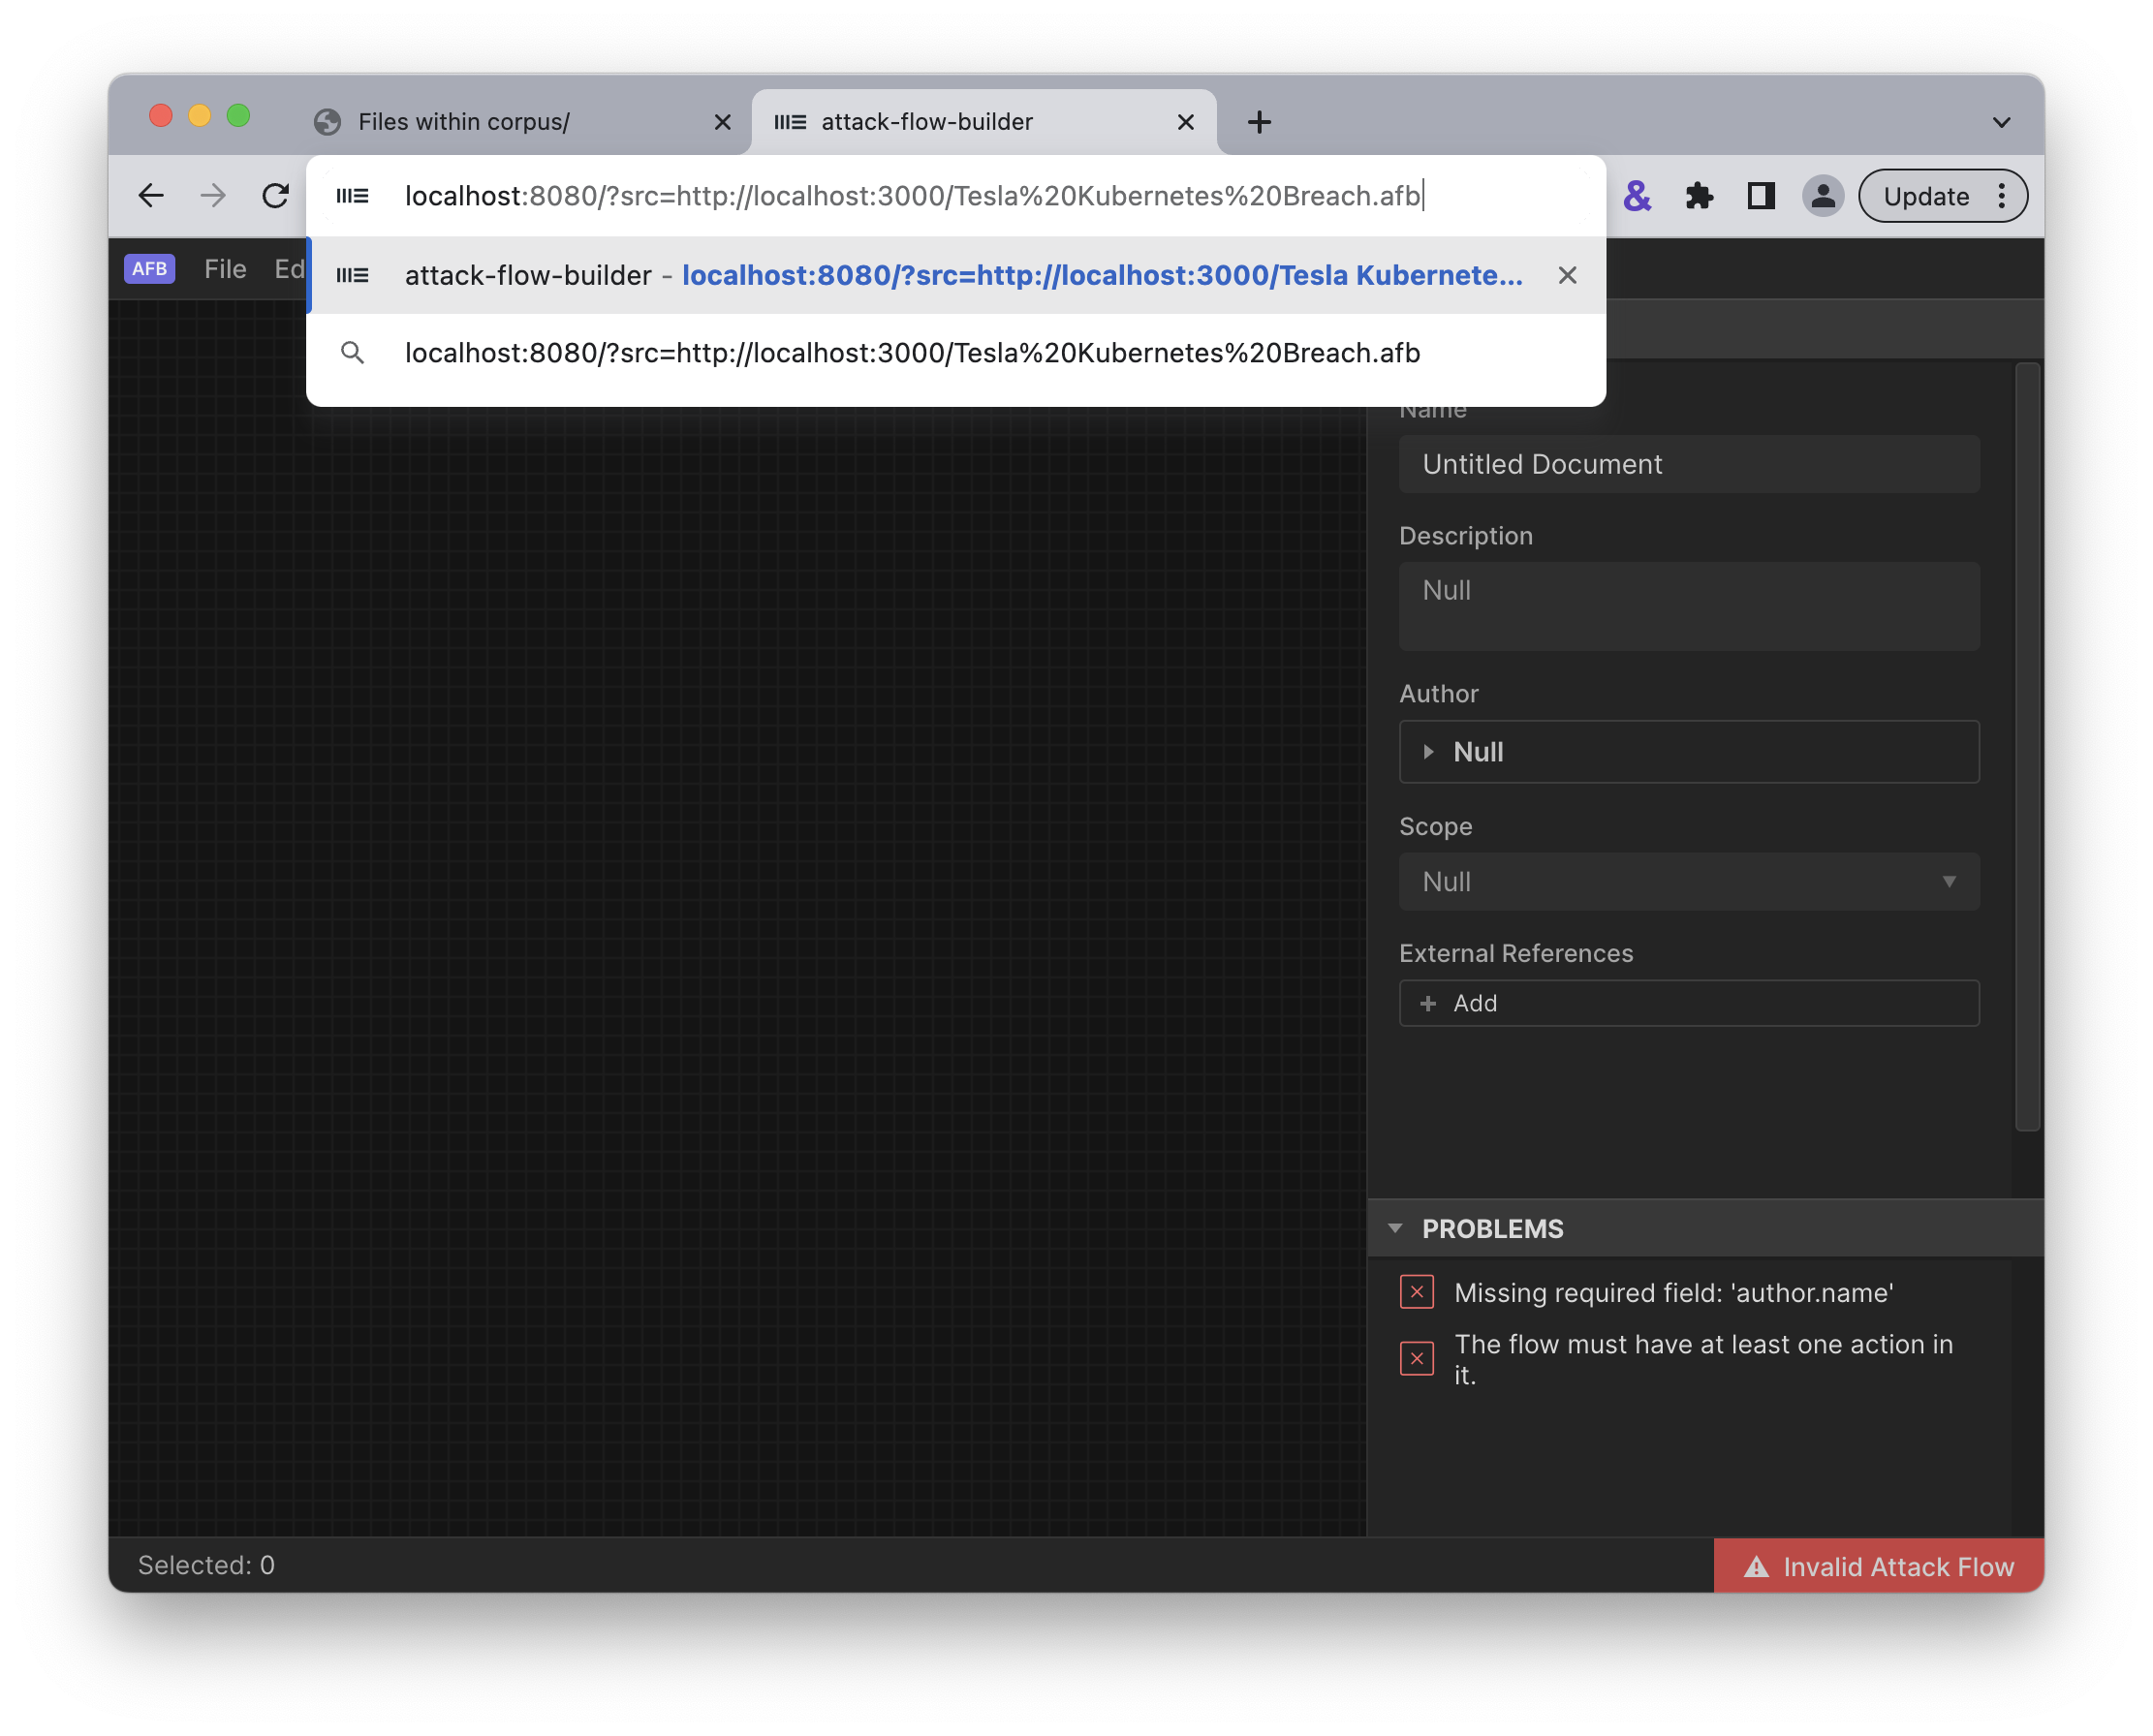
Task: Click the browser back arrow
Action: click(151, 196)
